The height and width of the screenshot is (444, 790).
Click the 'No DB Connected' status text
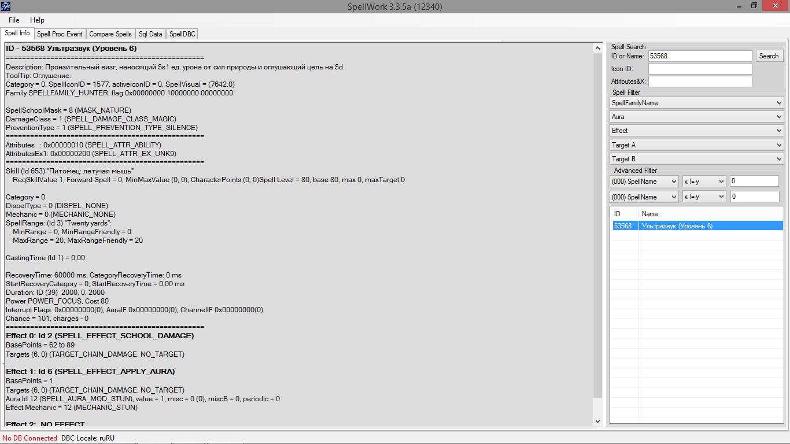point(30,438)
